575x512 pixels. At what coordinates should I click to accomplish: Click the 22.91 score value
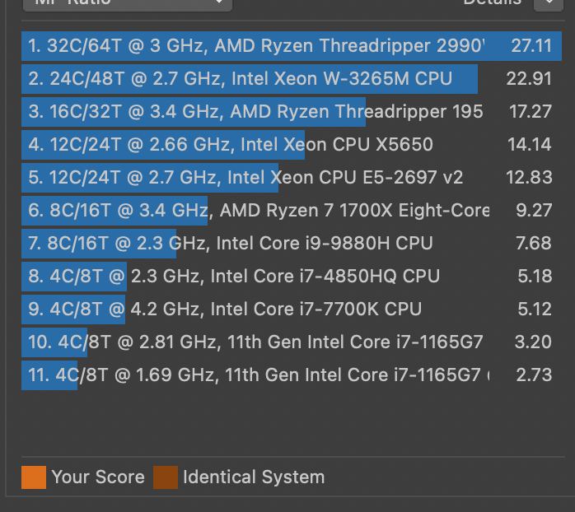529,79
